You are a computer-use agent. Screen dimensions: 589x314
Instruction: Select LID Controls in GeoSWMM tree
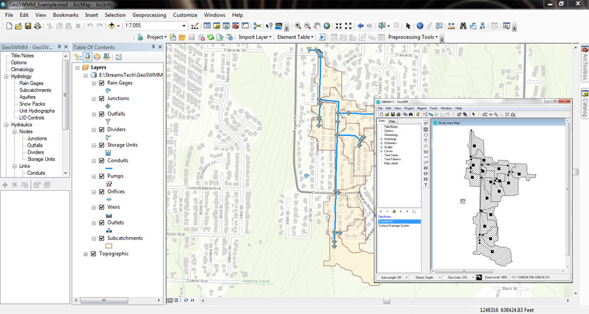[x=31, y=118]
